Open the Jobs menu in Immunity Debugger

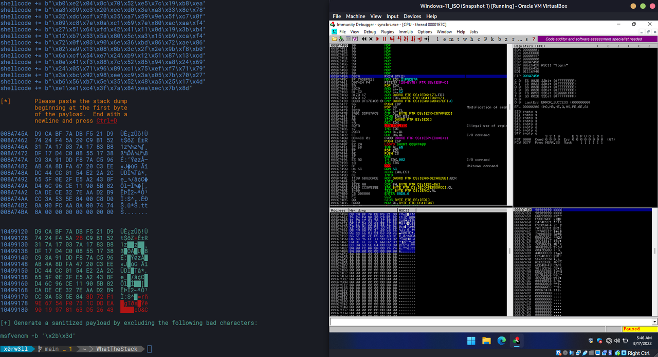point(474,31)
